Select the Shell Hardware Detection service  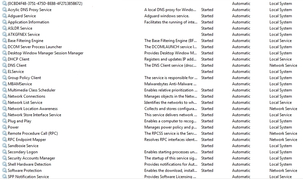tap(29, 164)
